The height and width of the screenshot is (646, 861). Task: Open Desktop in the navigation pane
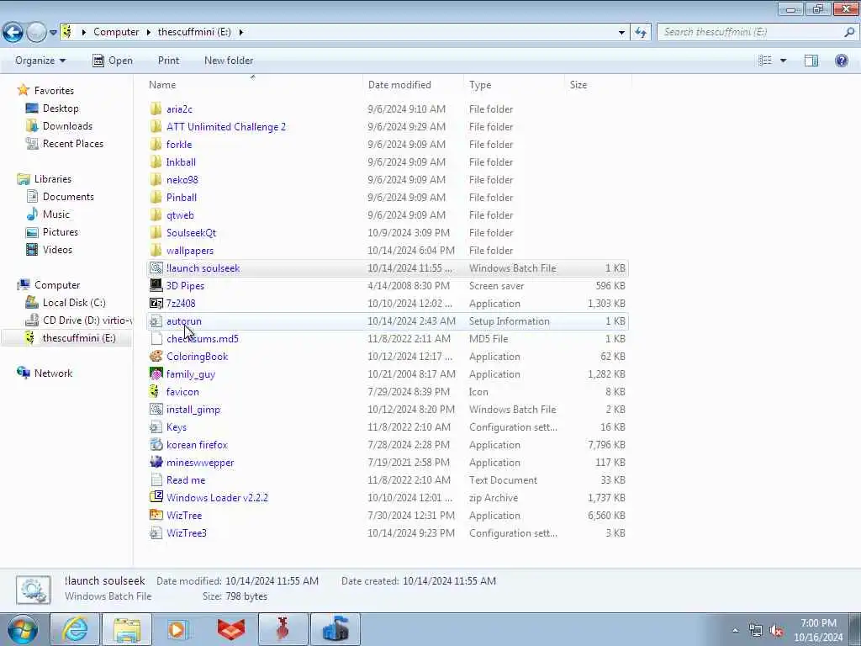(61, 109)
